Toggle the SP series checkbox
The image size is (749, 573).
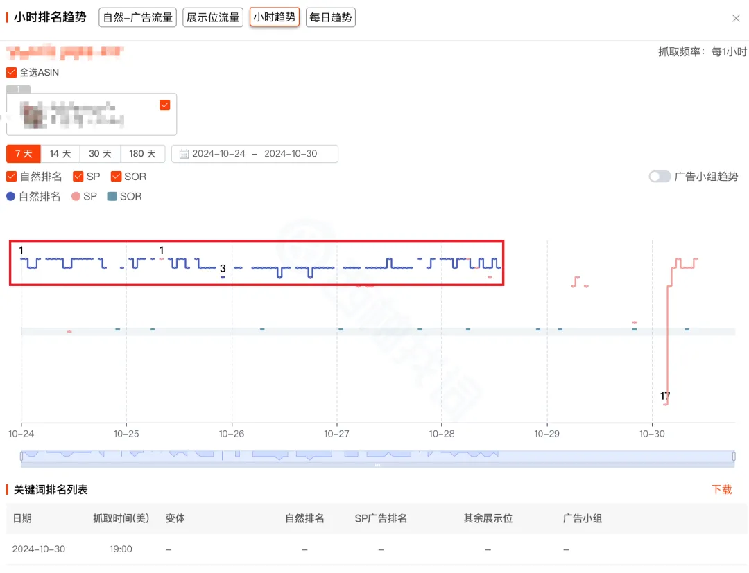[78, 177]
